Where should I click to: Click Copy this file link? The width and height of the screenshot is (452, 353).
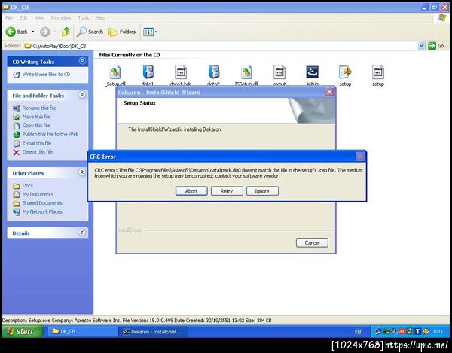point(36,126)
